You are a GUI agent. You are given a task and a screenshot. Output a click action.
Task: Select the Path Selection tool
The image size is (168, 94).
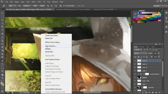(x=2, y=68)
